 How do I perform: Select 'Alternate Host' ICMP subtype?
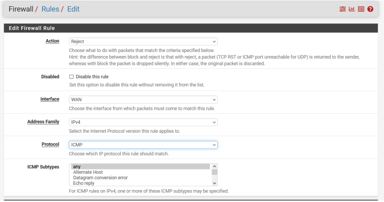click(x=140, y=172)
